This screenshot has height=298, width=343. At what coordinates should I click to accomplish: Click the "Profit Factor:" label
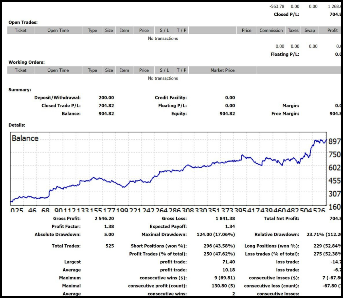click(x=66, y=226)
